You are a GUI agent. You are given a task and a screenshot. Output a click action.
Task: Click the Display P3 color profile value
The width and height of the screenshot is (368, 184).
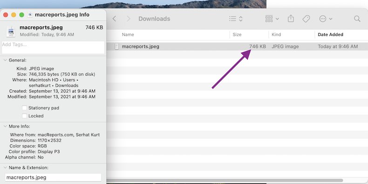tap(49, 152)
